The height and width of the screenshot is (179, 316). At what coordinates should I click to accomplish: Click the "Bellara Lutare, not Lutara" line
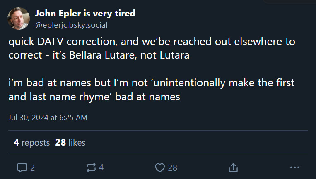[99, 56]
